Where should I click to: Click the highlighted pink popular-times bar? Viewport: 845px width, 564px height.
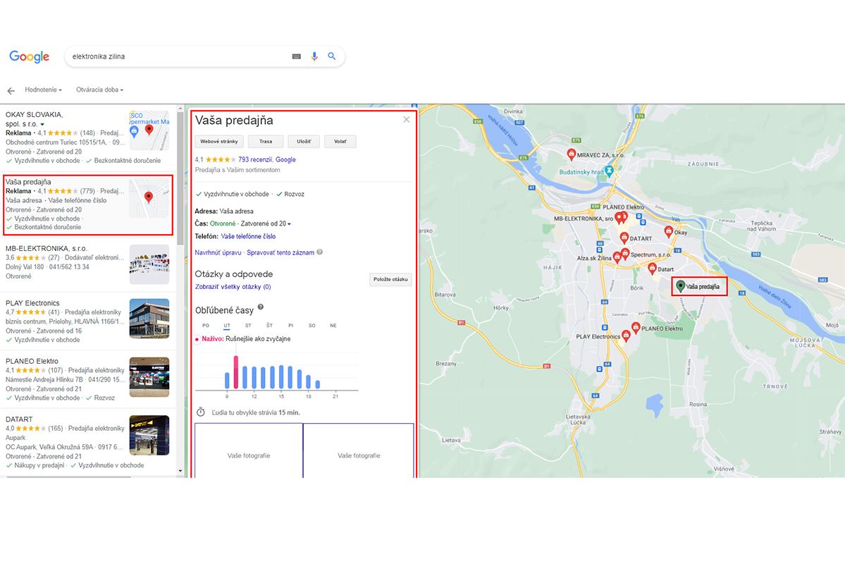(235, 372)
